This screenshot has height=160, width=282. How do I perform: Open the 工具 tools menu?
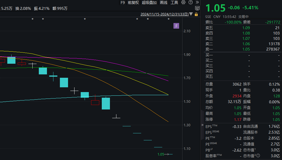[x=174, y=3]
